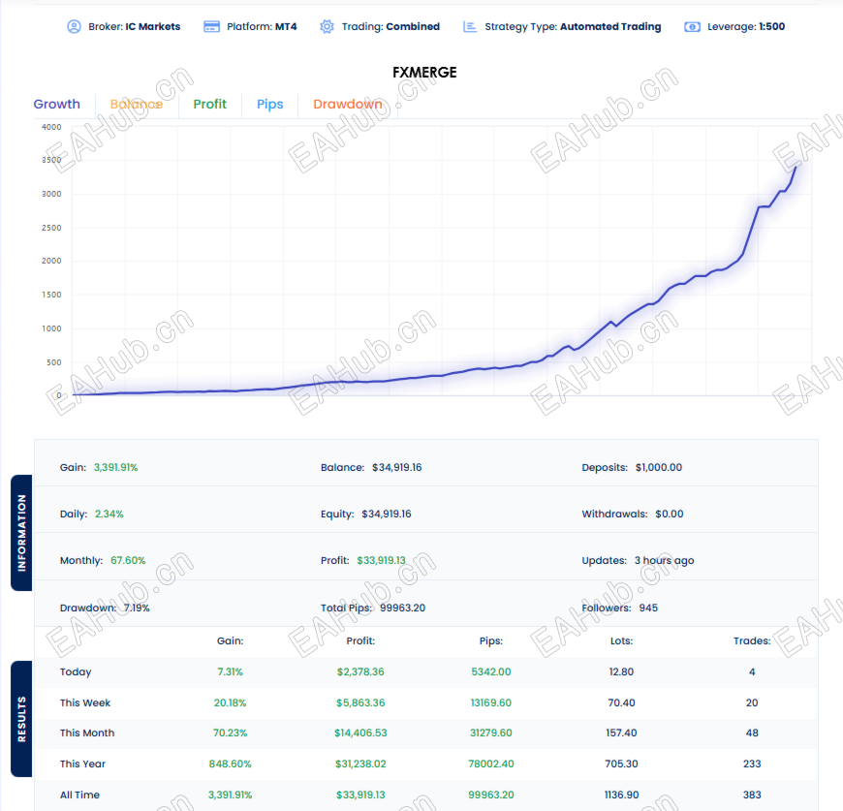Select the This Week row label

pos(85,702)
